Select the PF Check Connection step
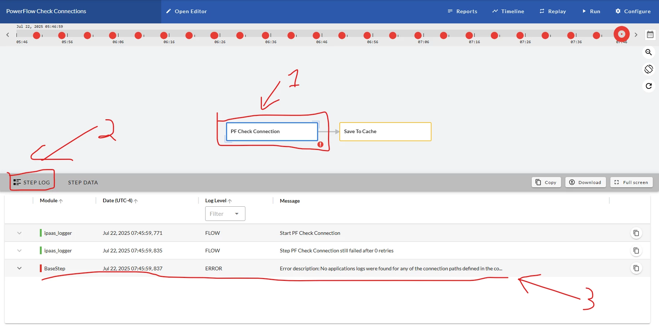659x327 pixels. coord(272,132)
